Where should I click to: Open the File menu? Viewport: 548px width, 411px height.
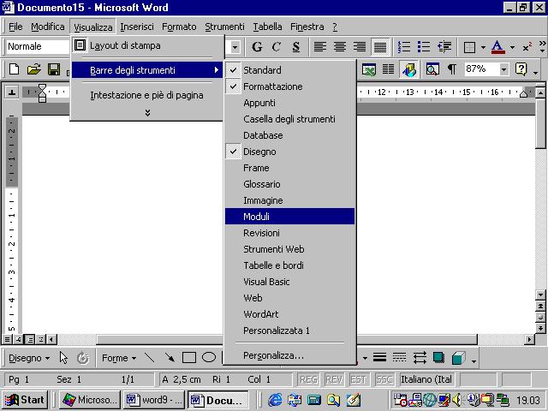(15, 27)
